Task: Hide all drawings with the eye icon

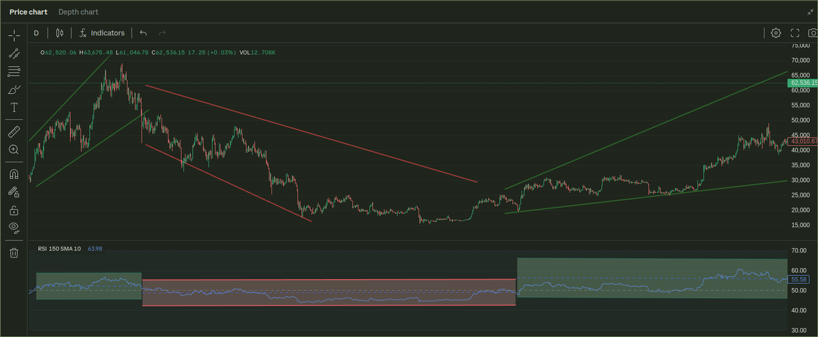Action: [14, 227]
